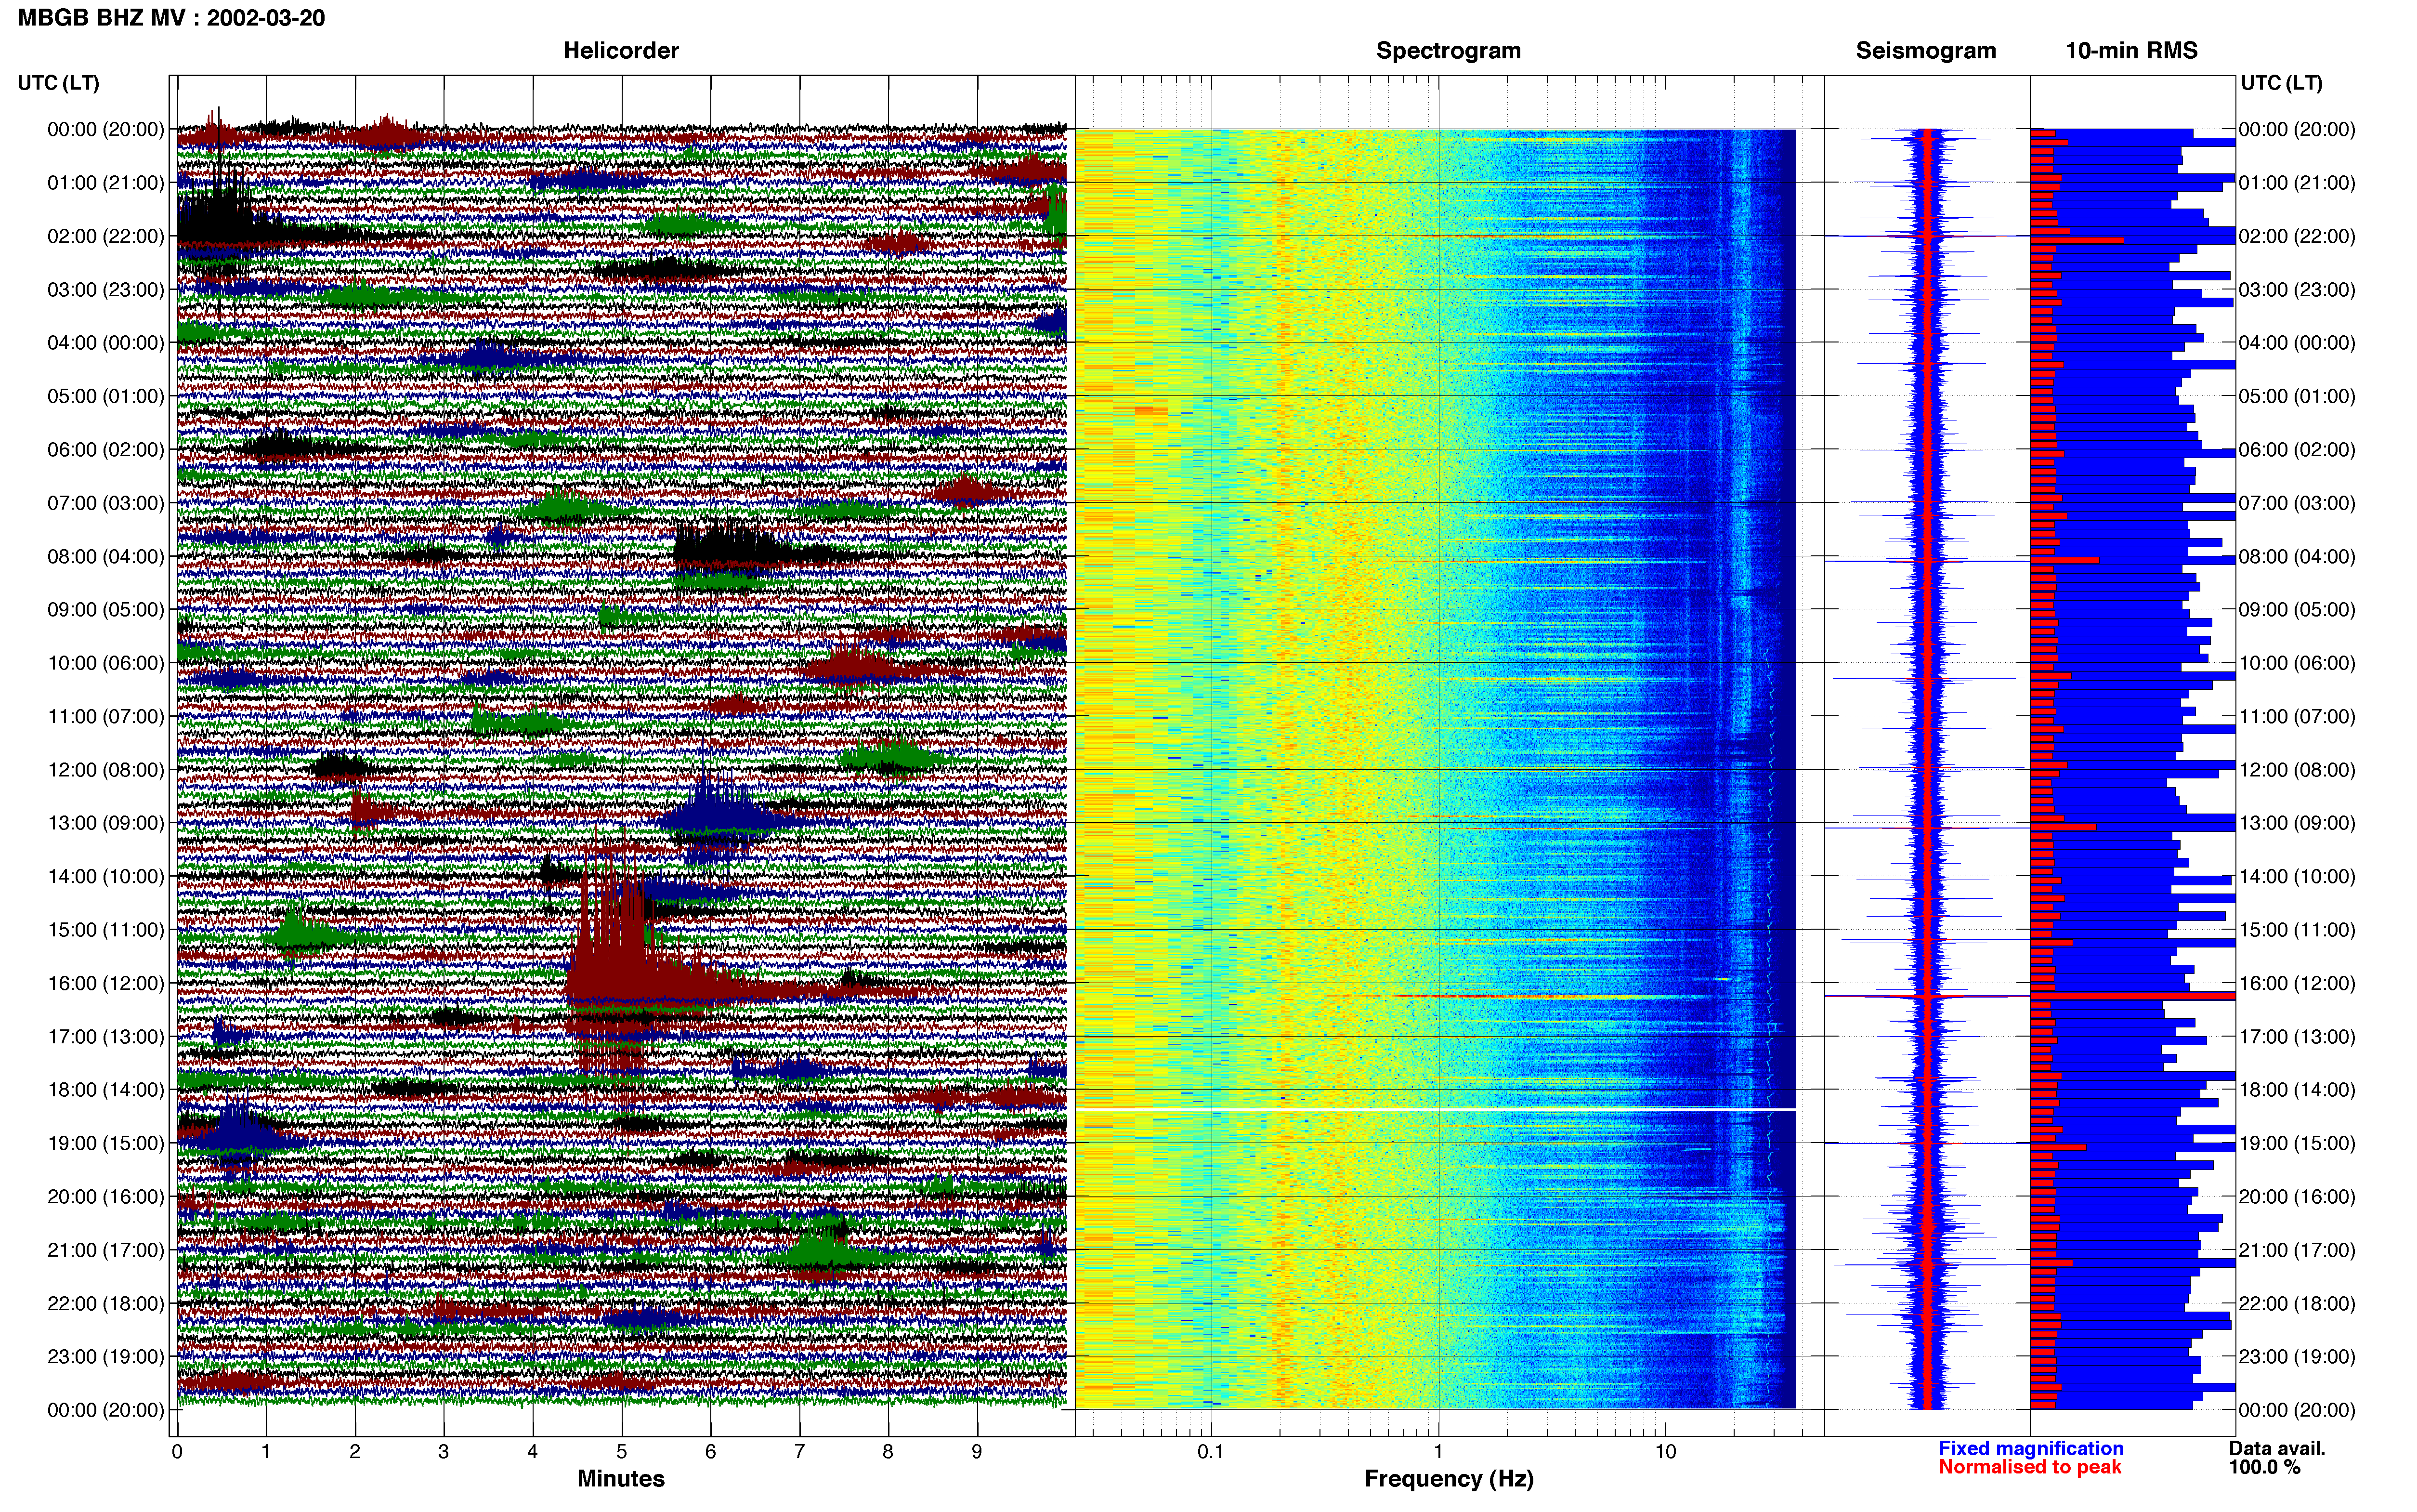Click the left '21:00 (17:00)' time label

pyautogui.click(x=106, y=1250)
